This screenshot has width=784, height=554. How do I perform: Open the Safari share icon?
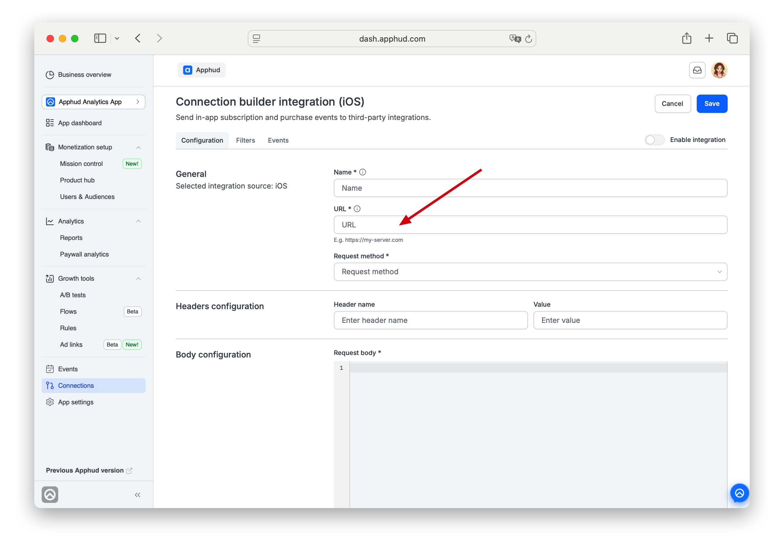point(687,38)
